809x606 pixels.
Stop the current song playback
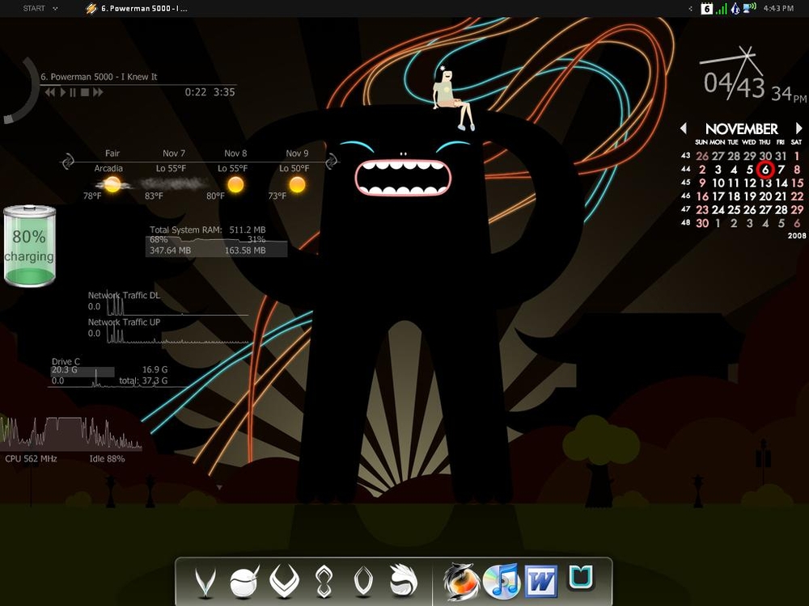85,93
